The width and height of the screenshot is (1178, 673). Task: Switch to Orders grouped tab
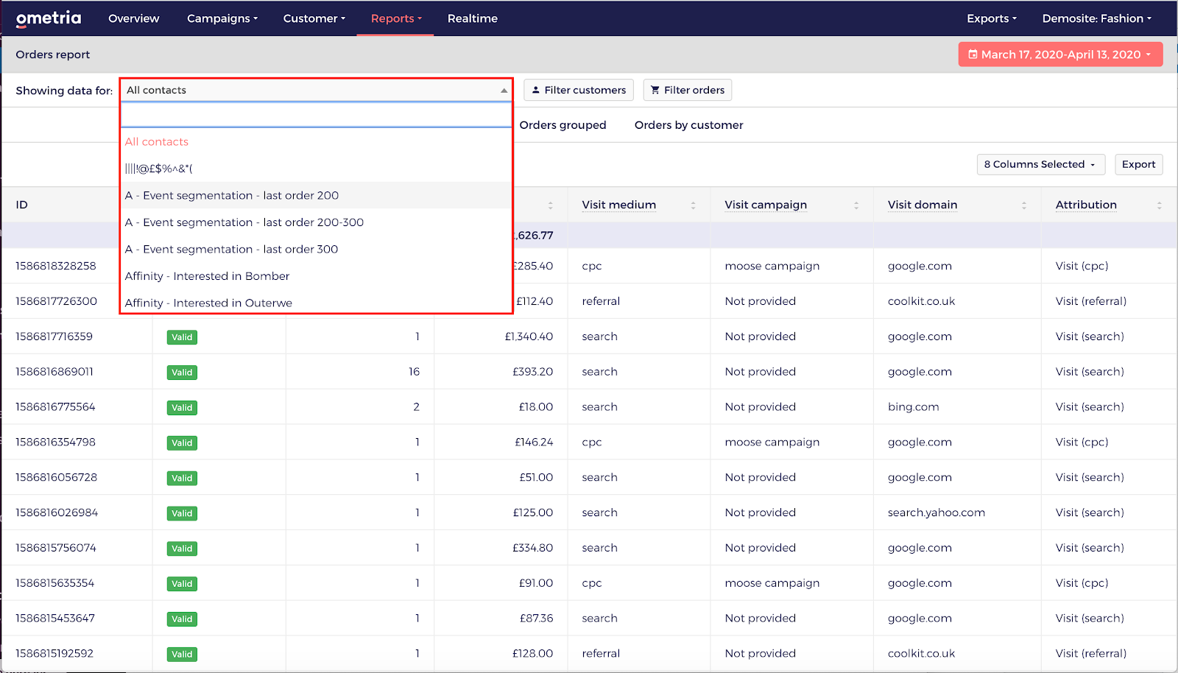tap(562, 125)
